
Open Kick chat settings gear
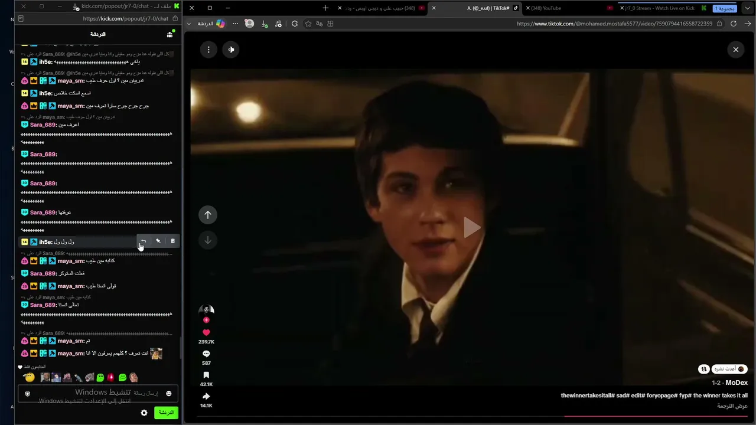coord(144,413)
